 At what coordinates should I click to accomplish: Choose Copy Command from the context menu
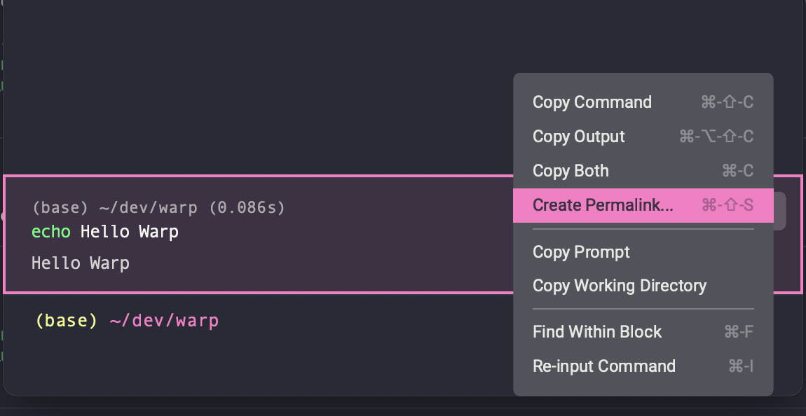[643, 102]
